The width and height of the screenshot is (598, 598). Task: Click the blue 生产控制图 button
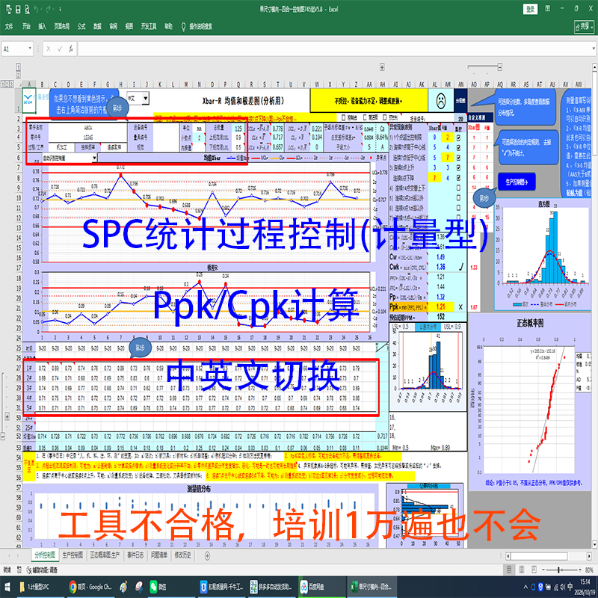(517, 182)
